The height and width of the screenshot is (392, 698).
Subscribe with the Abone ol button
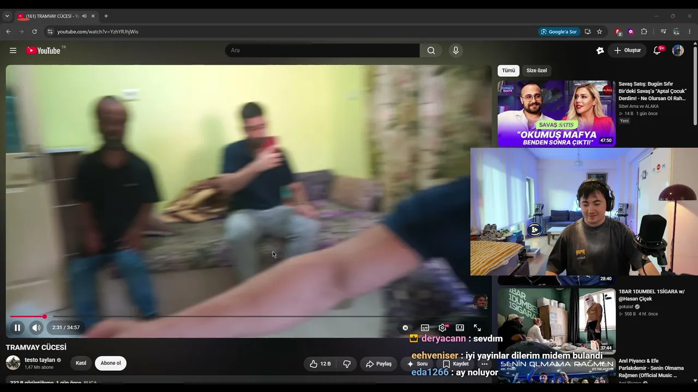(111, 363)
